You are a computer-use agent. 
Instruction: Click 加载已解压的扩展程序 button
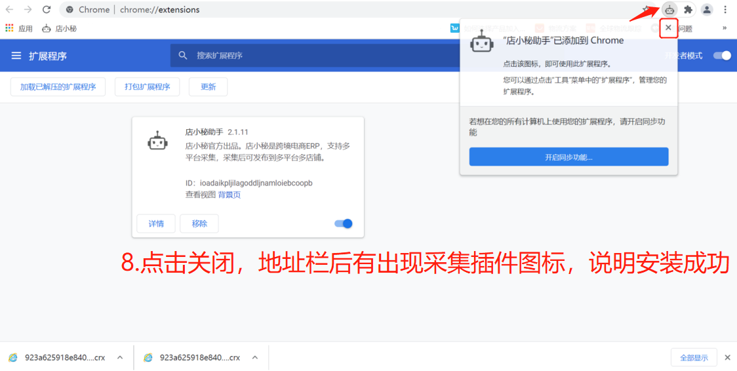tap(58, 87)
